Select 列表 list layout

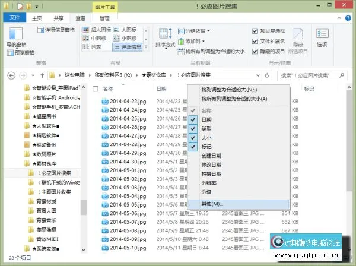pos(92,47)
